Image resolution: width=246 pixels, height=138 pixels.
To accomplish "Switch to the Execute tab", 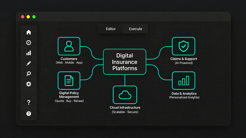I will [x=136, y=29].
